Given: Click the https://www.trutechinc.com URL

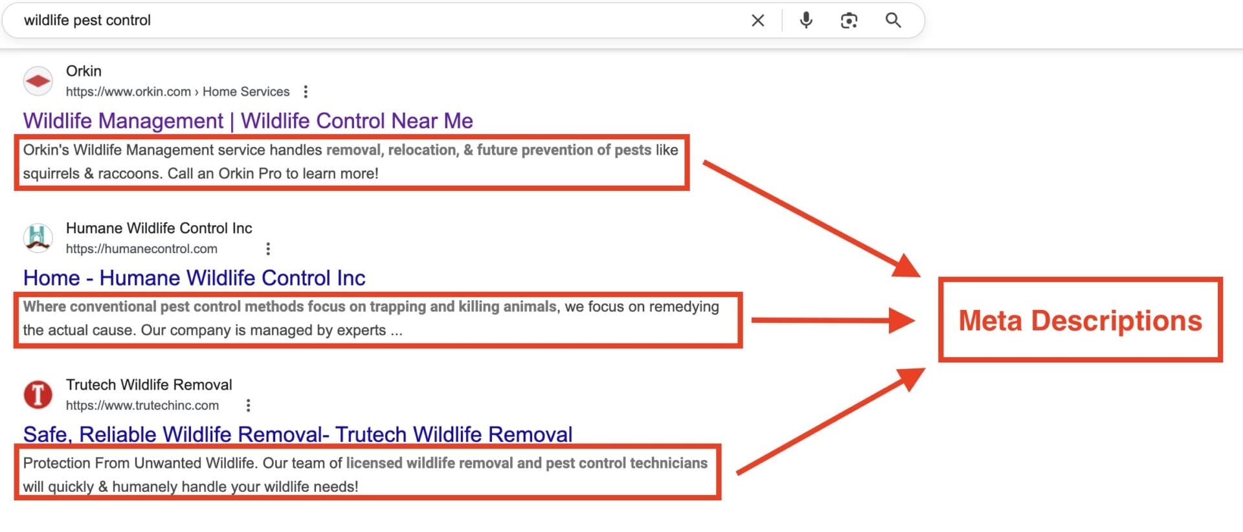Looking at the screenshot, I should 142,405.
